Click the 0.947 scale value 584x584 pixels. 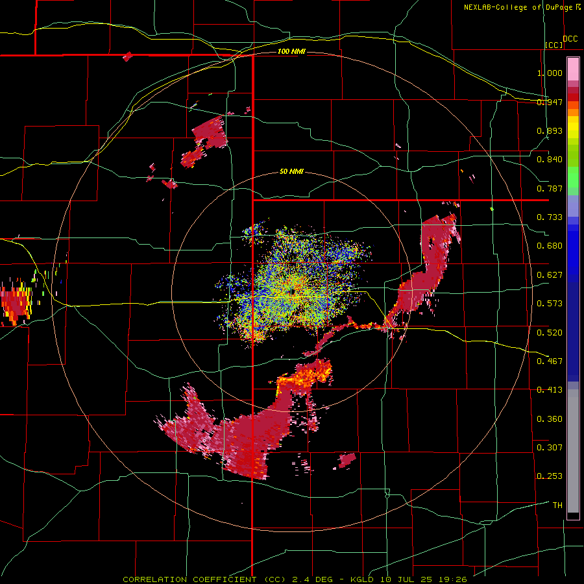pos(550,102)
